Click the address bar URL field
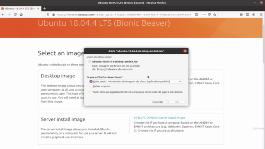This screenshot has width=265, height=149. (x=124, y=14)
